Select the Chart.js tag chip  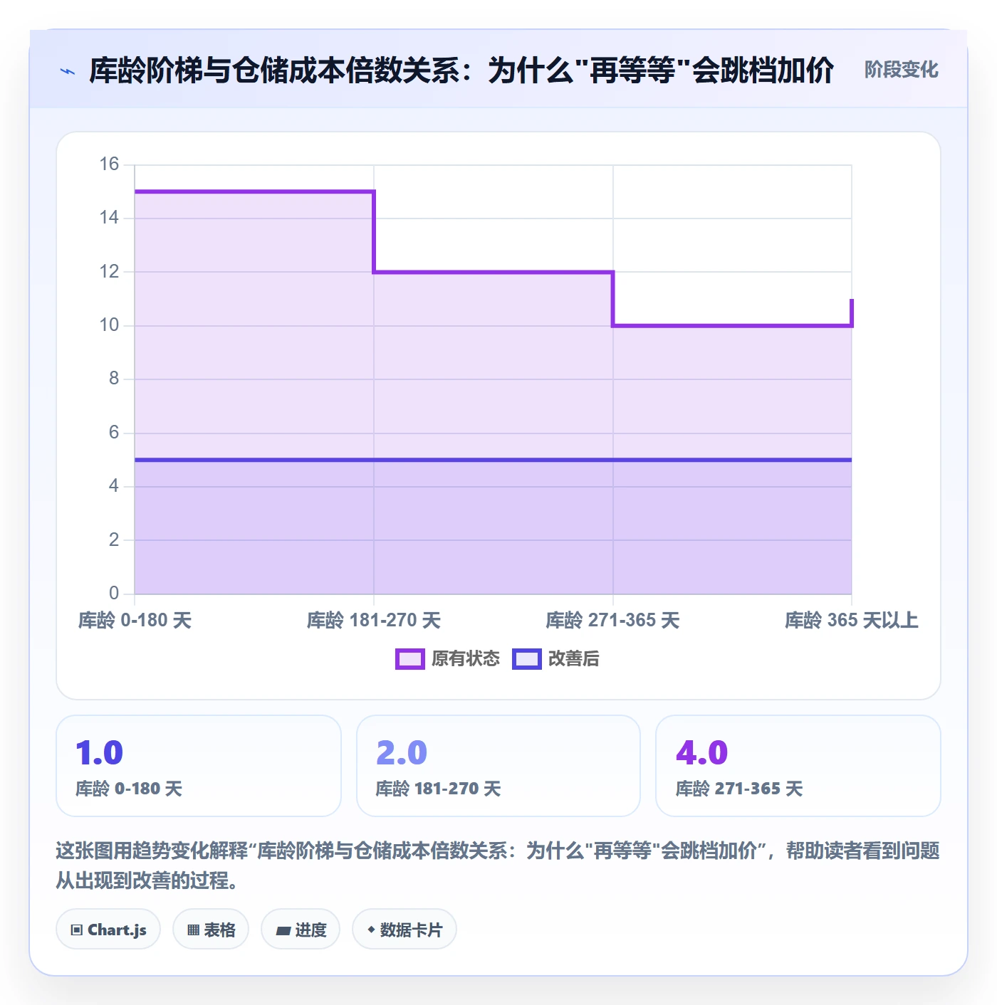pyautogui.click(x=108, y=930)
